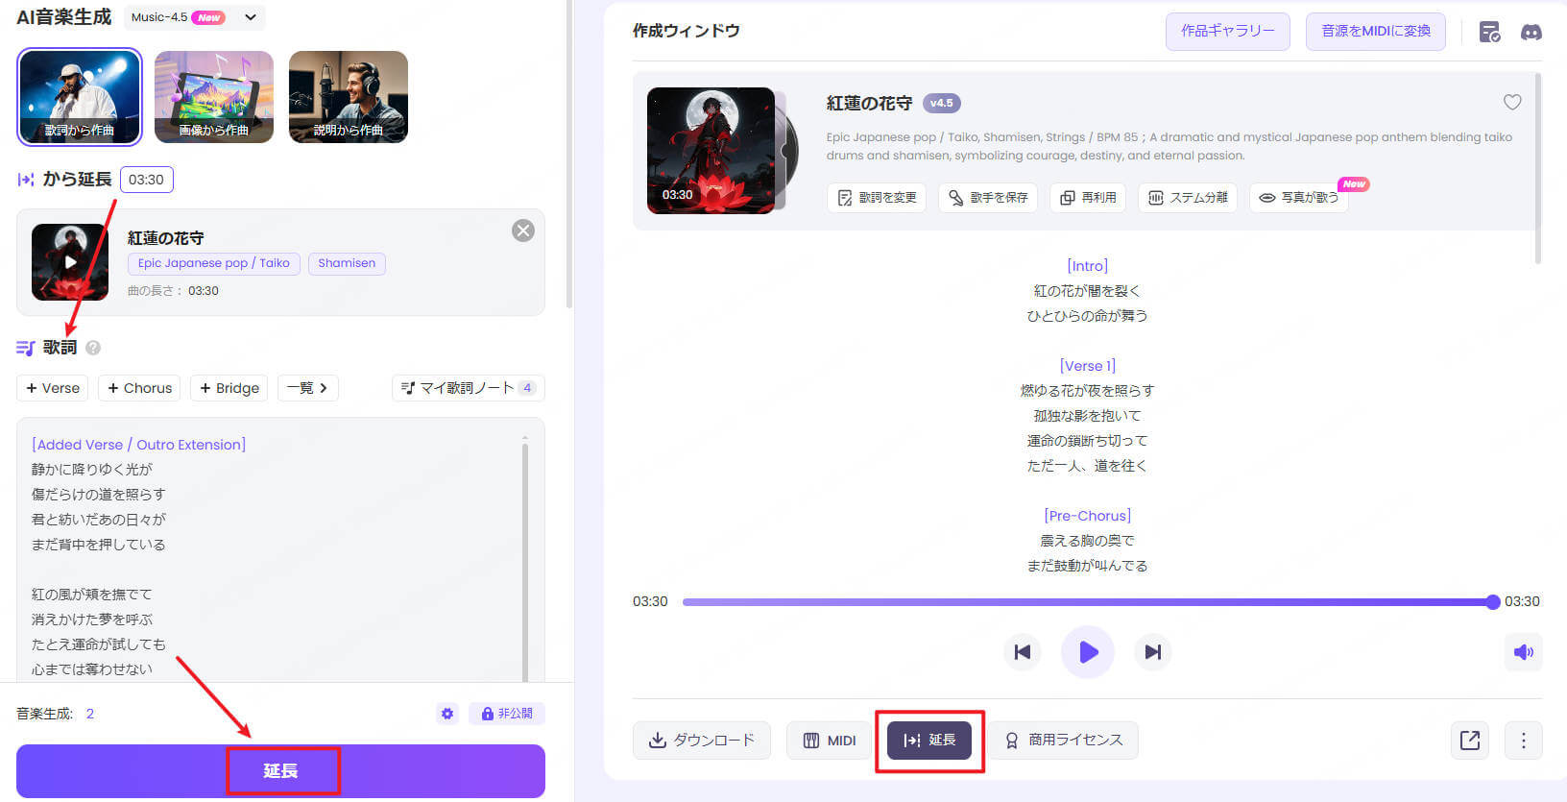This screenshot has height=802, width=1567.
Task: Click the [Added Verse / Outro Extension] label
Action: pyautogui.click(x=139, y=445)
